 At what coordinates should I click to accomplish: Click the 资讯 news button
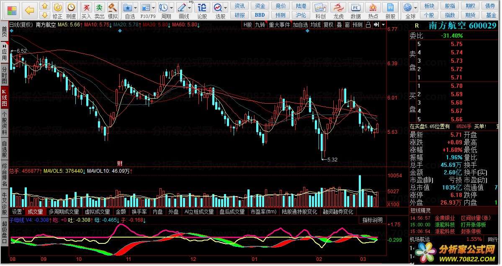pos(239,6)
